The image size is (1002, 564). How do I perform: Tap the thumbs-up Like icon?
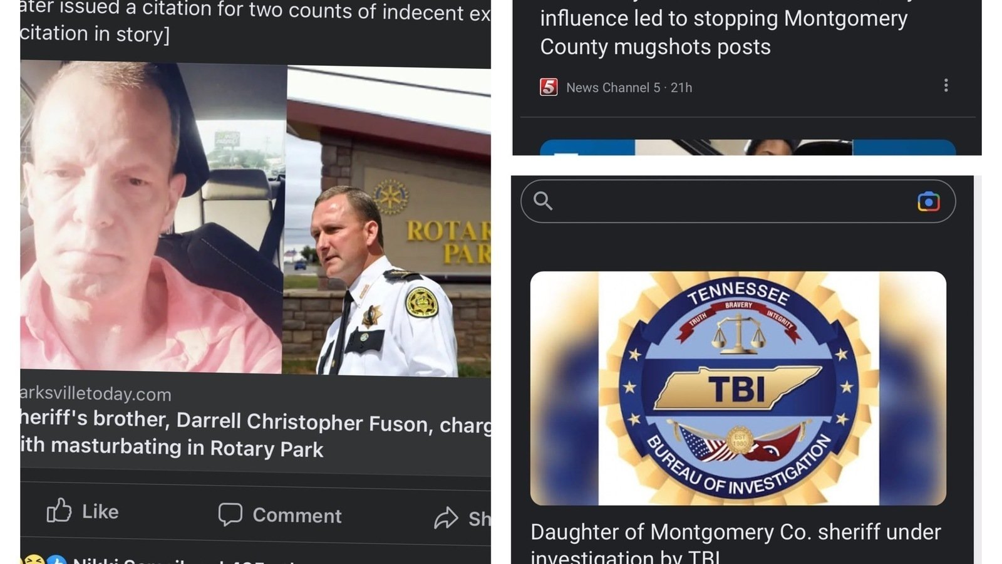point(59,510)
